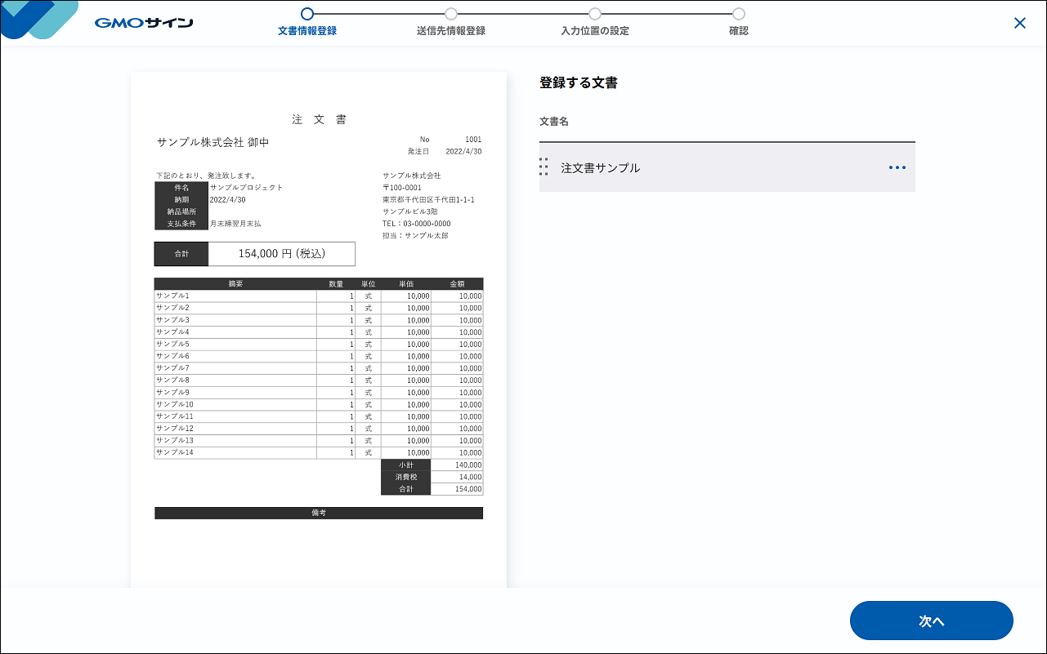Open the three-dot menu for 注文書サンプル
The height and width of the screenshot is (654, 1047).
(897, 167)
